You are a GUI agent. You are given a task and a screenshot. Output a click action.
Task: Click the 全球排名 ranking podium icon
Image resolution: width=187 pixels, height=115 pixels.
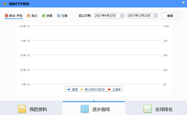[x=148, y=109]
